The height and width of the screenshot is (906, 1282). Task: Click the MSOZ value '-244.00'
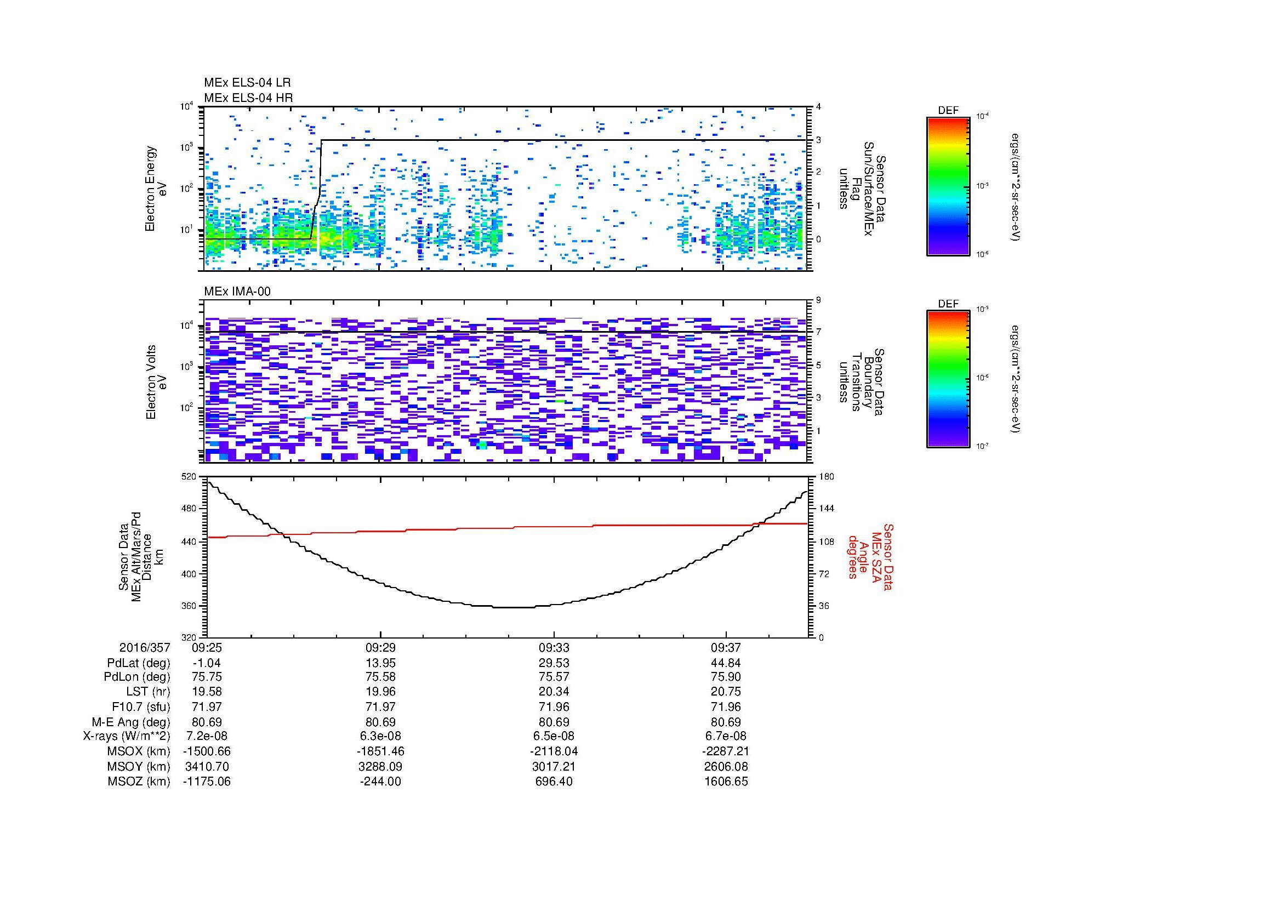(x=380, y=782)
